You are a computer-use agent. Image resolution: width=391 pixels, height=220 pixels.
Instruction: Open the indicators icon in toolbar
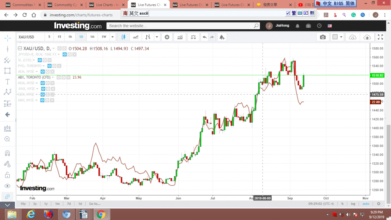180,37
